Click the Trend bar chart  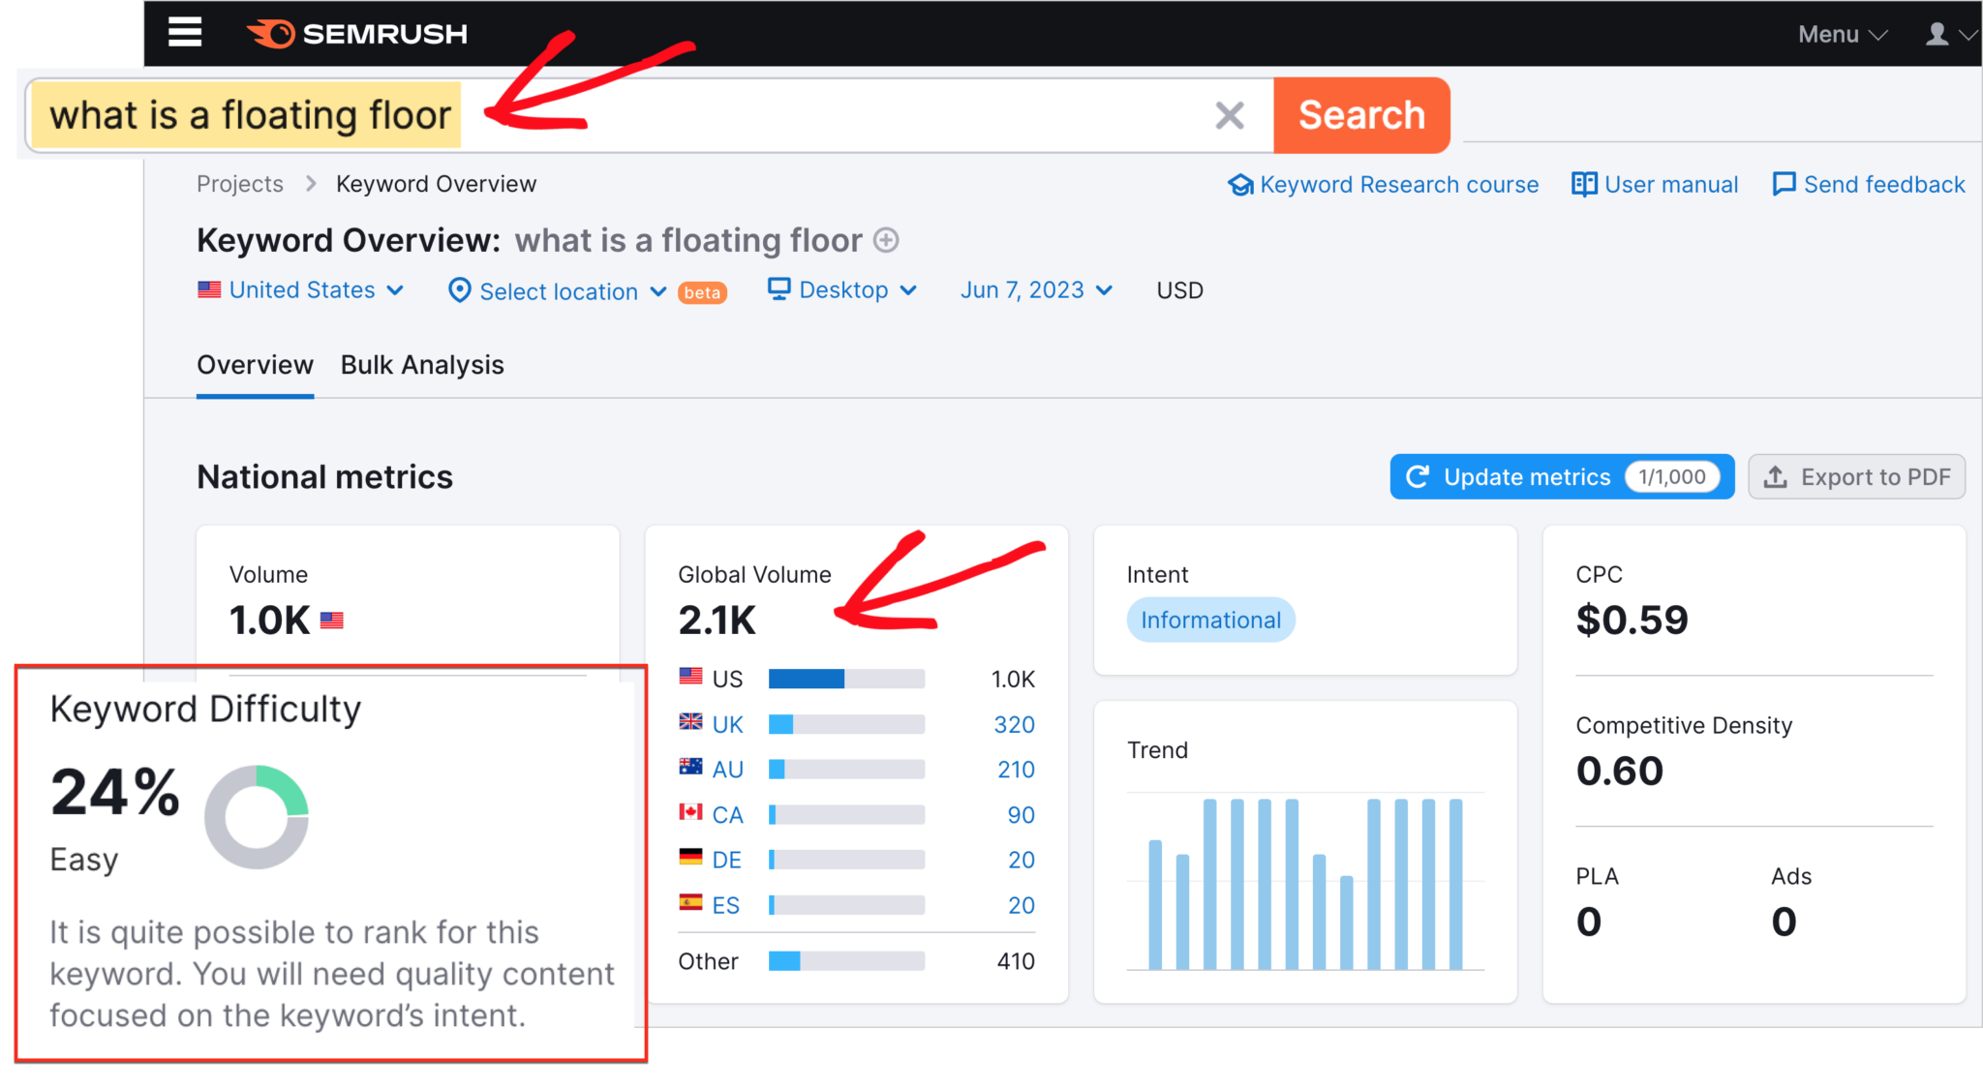click(1305, 881)
